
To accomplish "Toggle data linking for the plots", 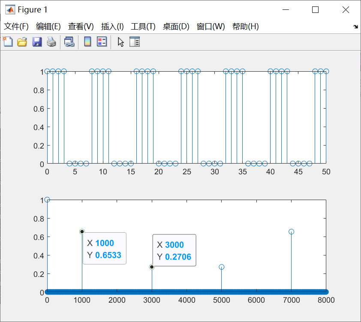I will [x=69, y=42].
